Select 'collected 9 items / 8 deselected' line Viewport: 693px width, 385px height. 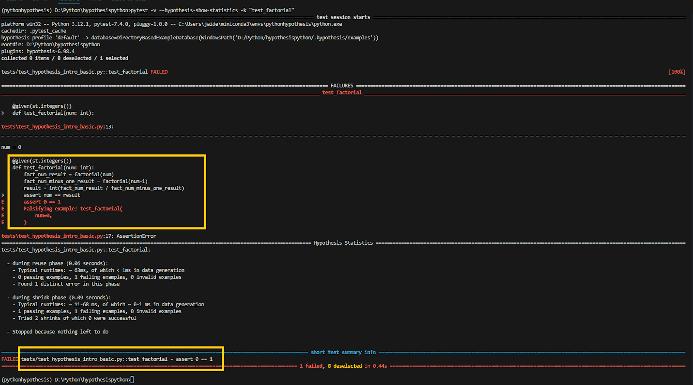(65, 58)
